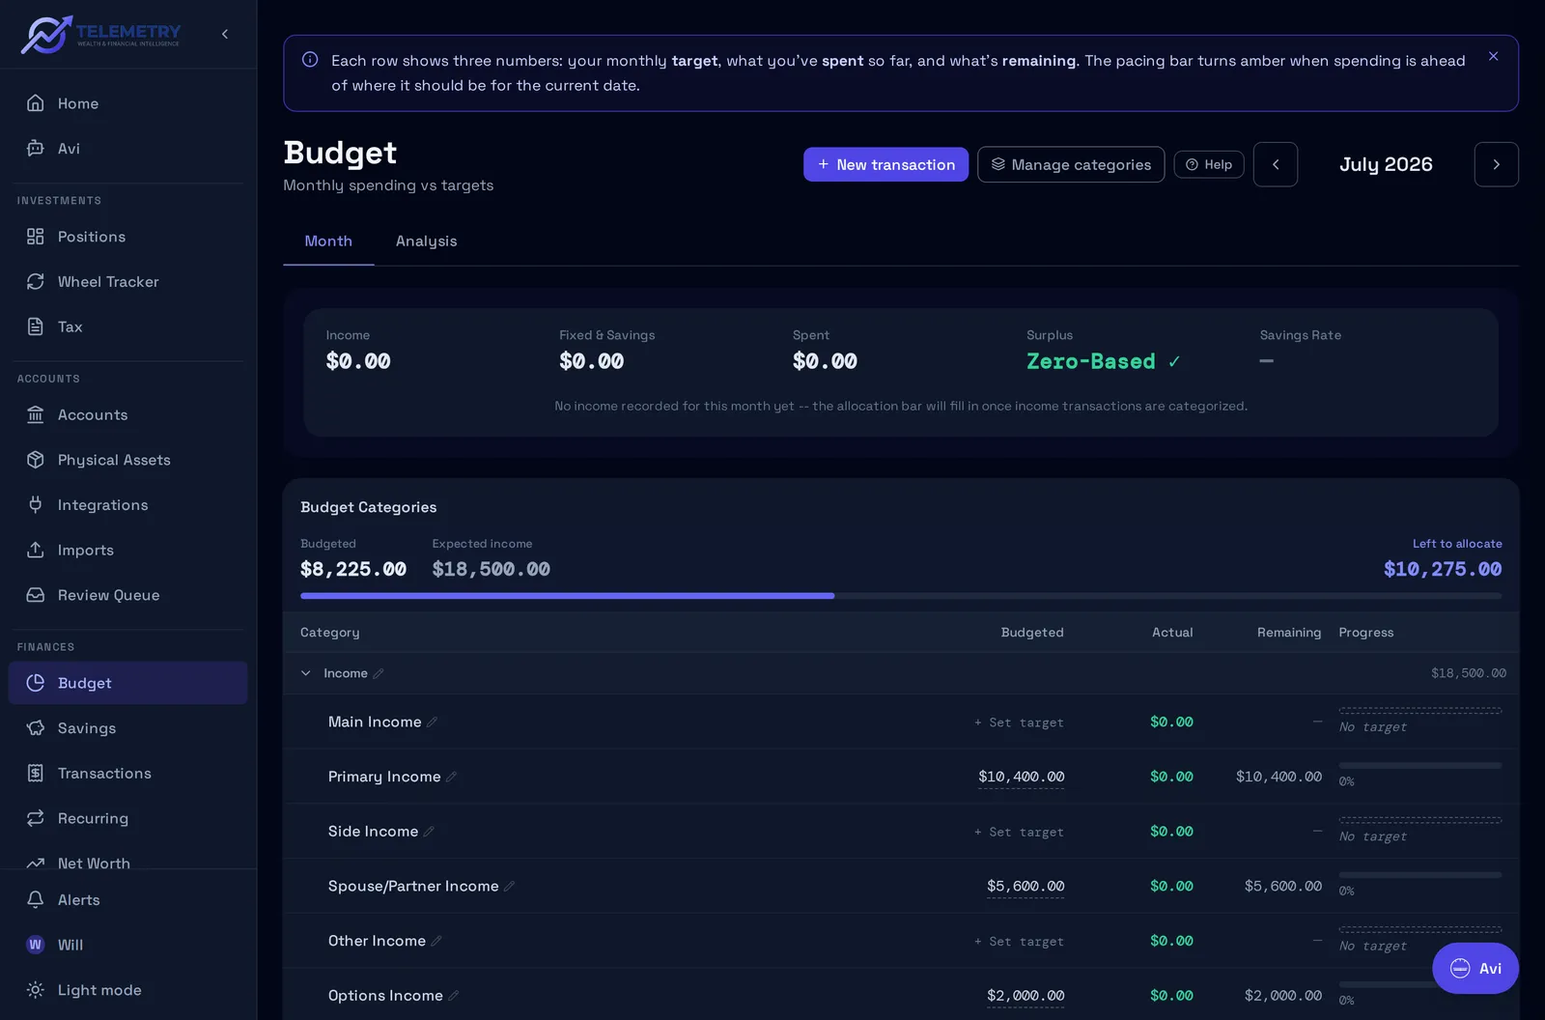Open Manage categories

click(x=1071, y=164)
